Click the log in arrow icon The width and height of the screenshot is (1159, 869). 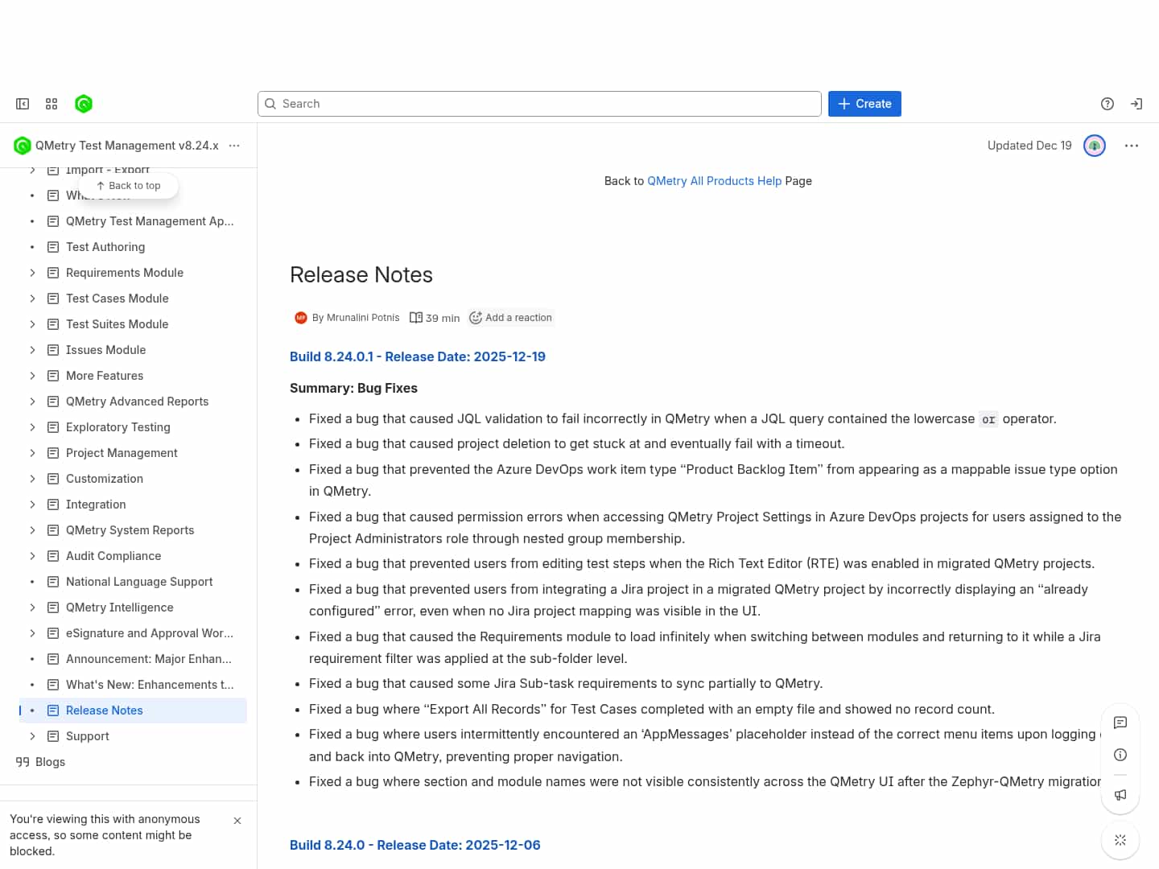(x=1136, y=104)
